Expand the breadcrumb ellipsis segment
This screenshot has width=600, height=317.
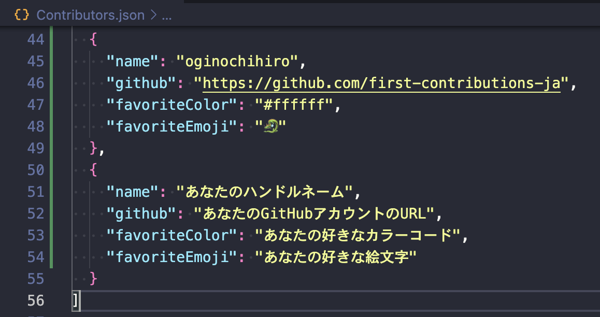(x=166, y=15)
